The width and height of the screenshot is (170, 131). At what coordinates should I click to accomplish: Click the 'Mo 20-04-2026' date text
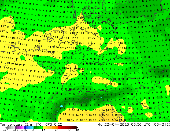pyautogui.click(x=113, y=125)
